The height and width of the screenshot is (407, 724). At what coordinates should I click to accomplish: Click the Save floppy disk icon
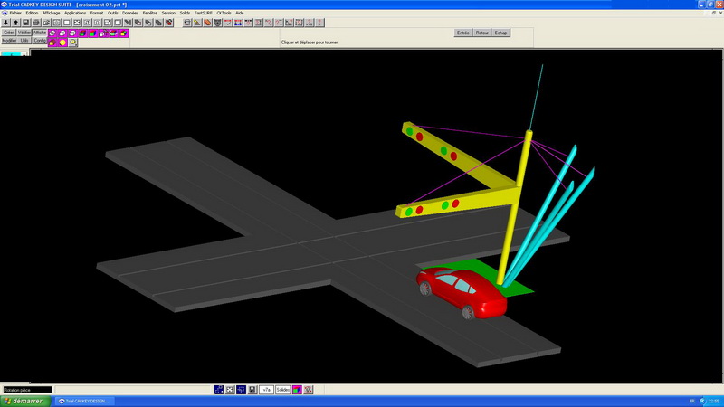coord(25,23)
